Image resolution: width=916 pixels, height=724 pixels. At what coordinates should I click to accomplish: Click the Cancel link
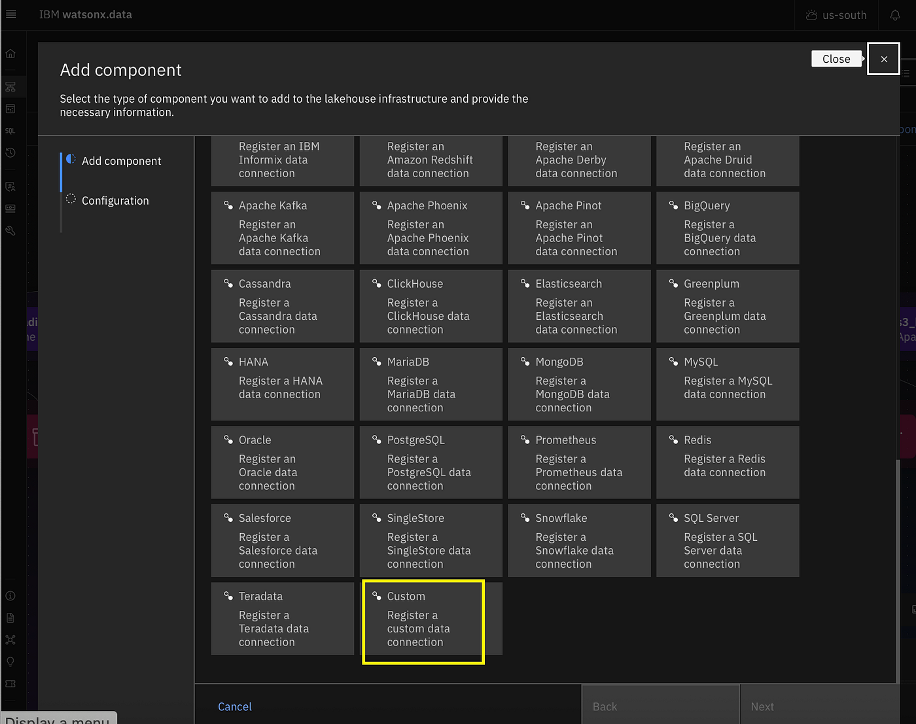click(x=234, y=706)
